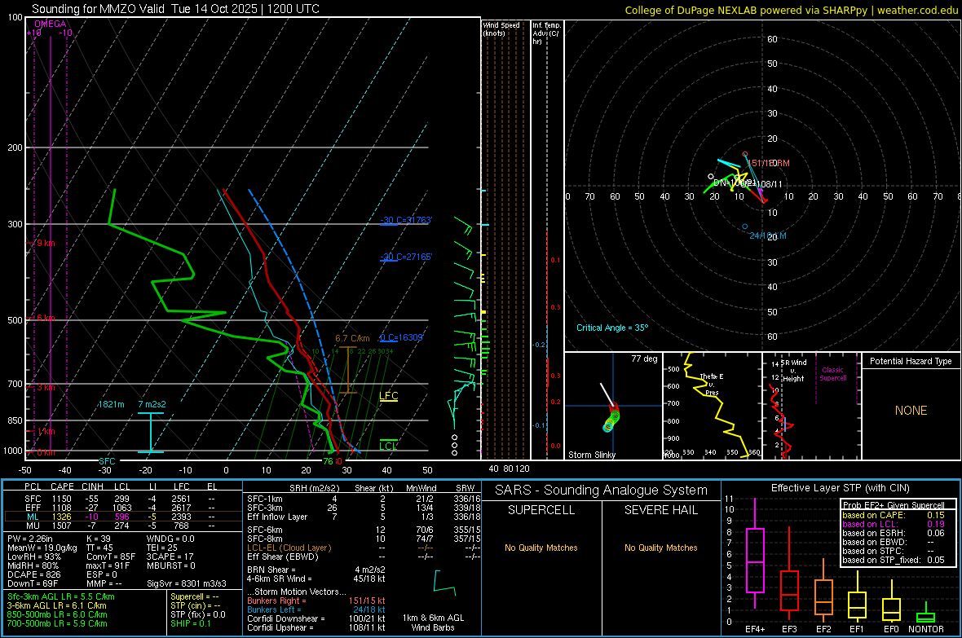Click the Bunkers Left storm motion row
Viewport: 962px width, 638px height.
pos(316,609)
